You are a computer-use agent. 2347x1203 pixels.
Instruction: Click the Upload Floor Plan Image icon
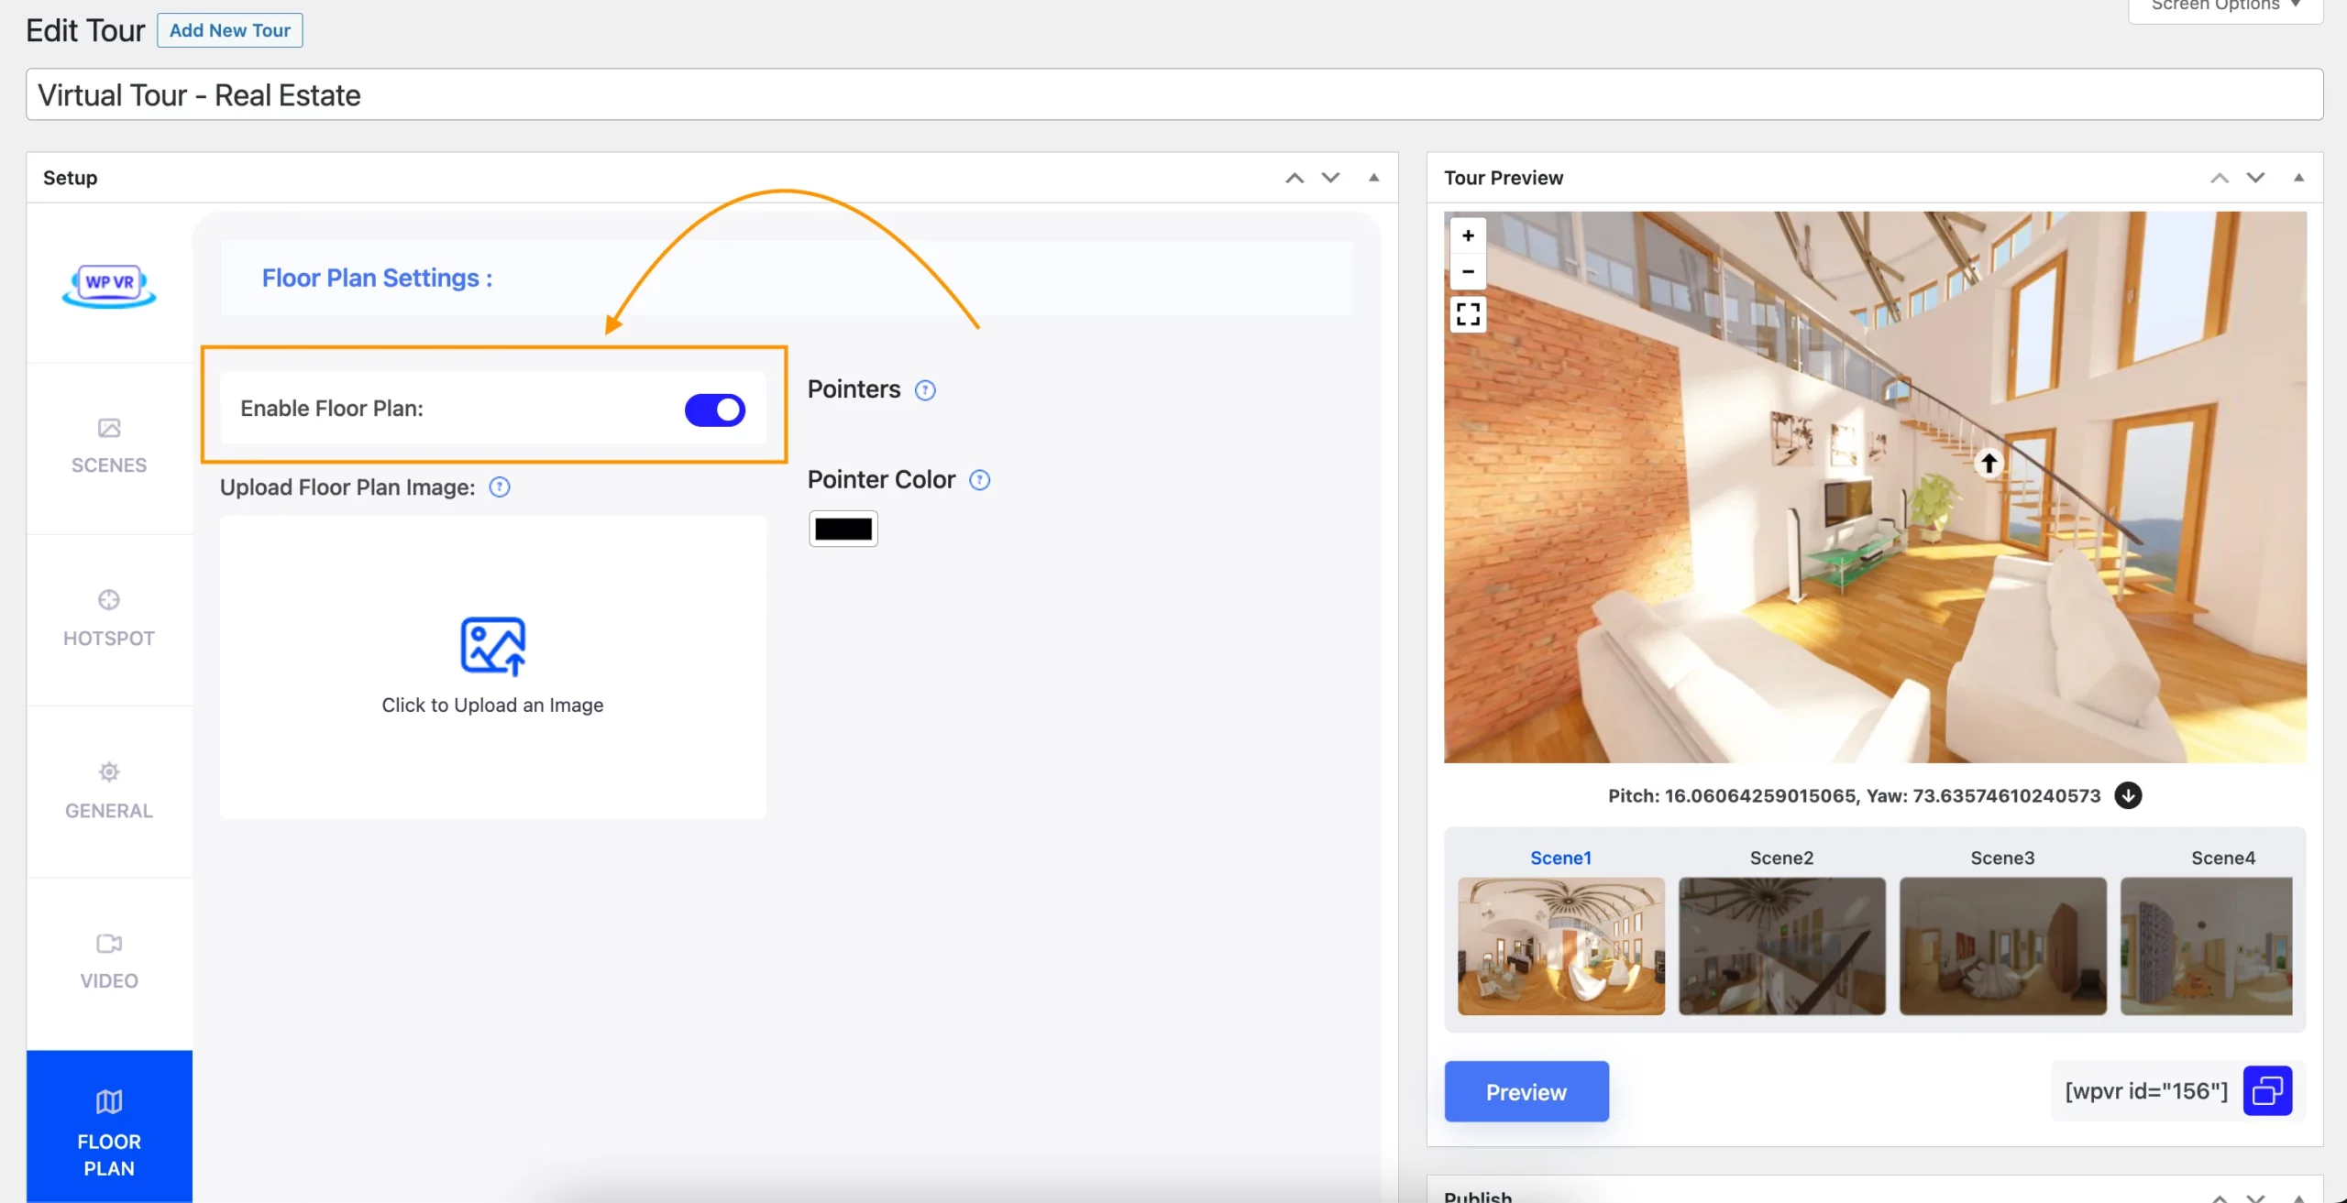492,646
